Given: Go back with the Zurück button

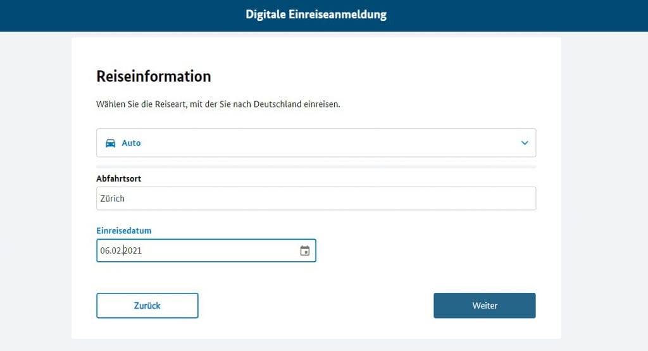Looking at the screenshot, I should click(147, 305).
